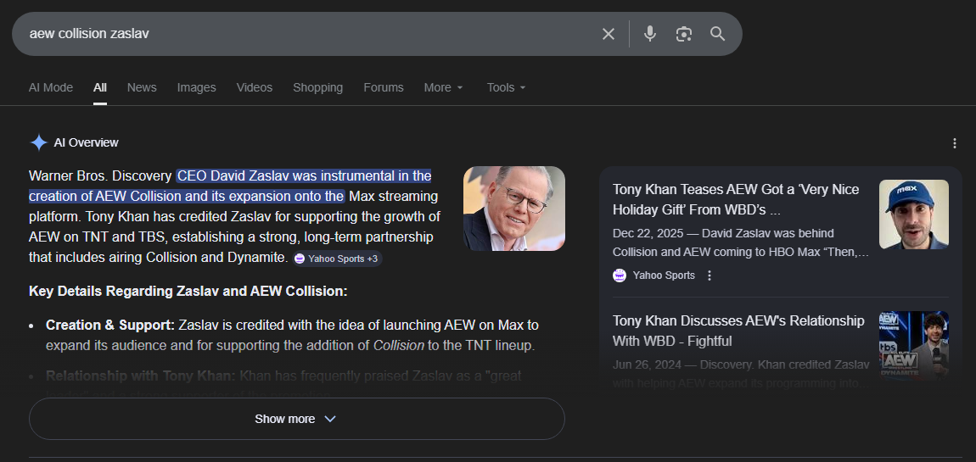Click the Yahoo Sports source name in card
The image size is (976, 462).
pyautogui.click(x=664, y=276)
